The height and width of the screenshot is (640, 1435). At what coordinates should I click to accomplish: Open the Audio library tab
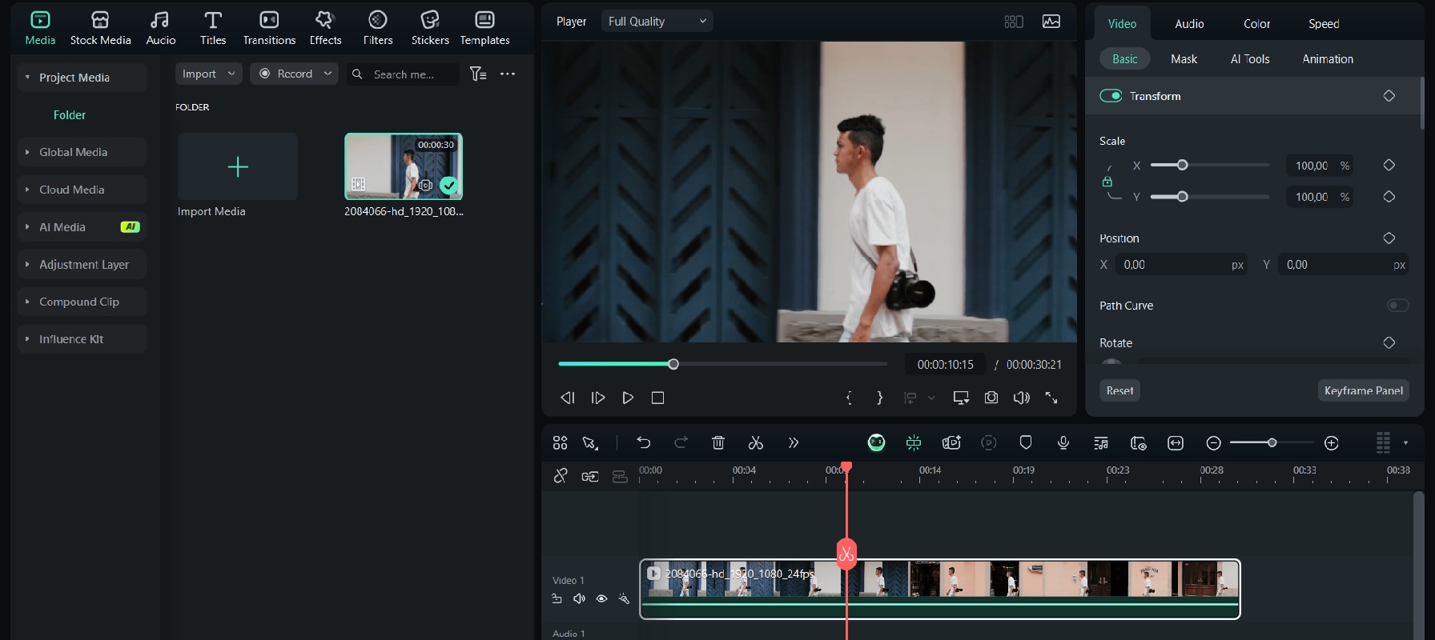160,28
